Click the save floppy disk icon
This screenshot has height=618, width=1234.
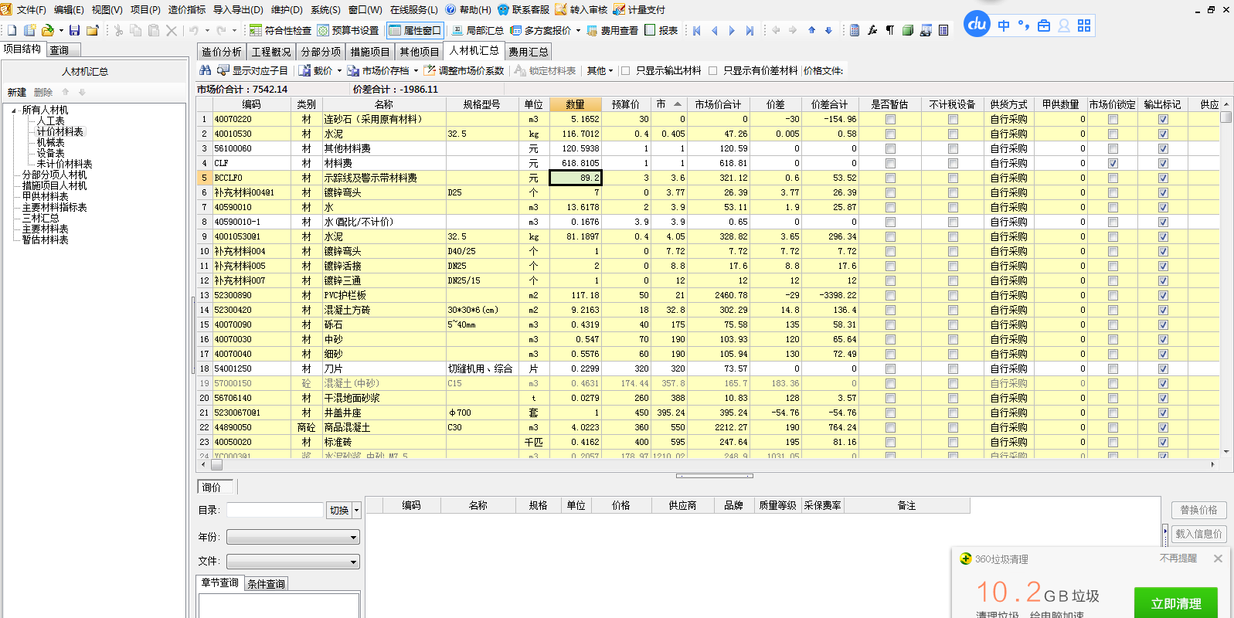(x=74, y=30)
